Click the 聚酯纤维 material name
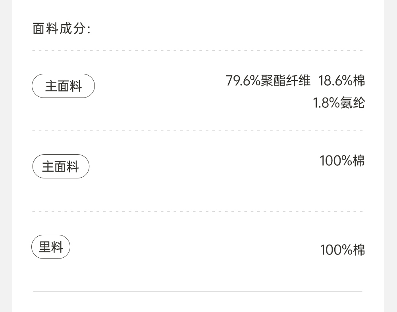397x312 pixels. click(x=285, y=81)
